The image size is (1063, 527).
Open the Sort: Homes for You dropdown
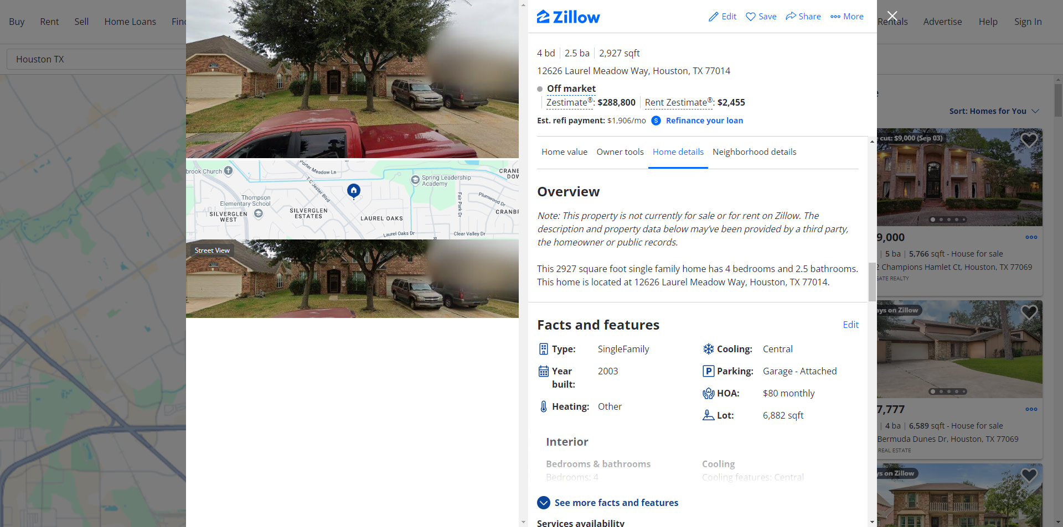[994, 111]
